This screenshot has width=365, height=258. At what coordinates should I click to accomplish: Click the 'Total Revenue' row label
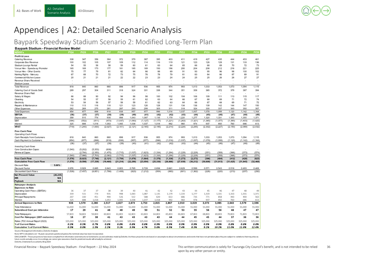coord(21,87)
